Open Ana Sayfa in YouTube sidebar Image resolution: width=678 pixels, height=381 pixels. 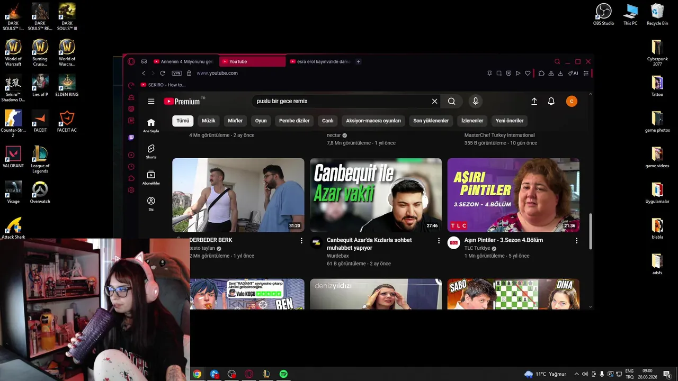point(151,125)
